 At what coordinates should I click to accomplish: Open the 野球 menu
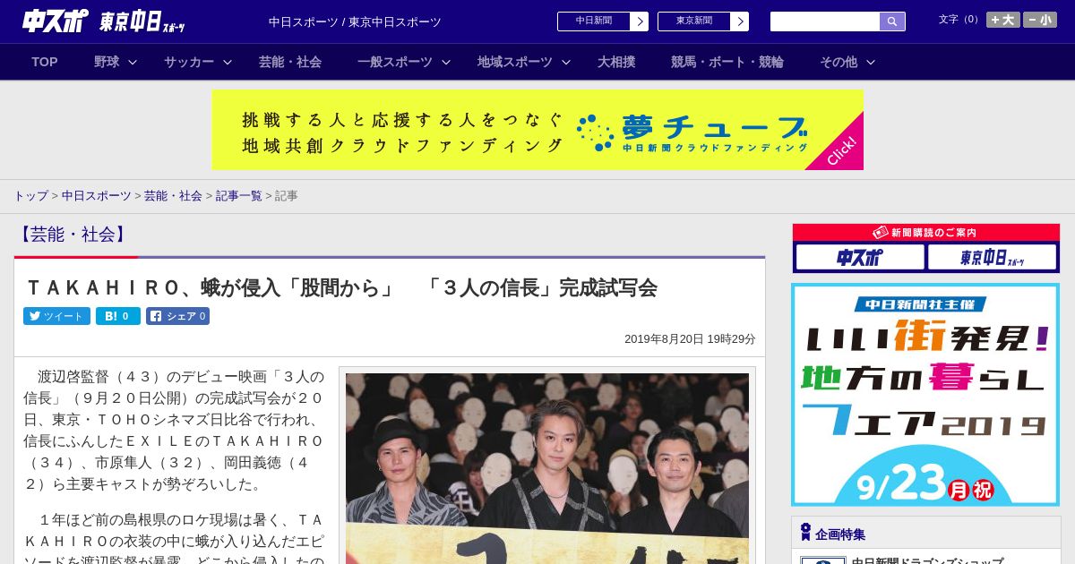pyautogui.click(x=107, y=62)
